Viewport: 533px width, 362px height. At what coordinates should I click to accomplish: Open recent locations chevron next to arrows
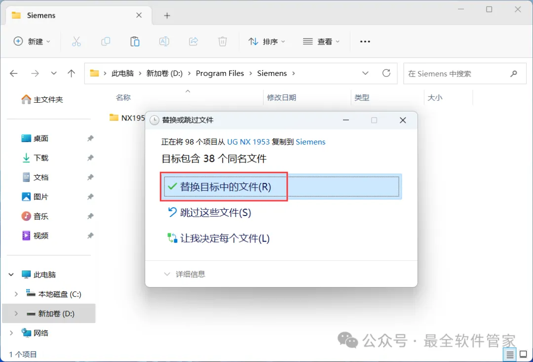pos(53,73)
